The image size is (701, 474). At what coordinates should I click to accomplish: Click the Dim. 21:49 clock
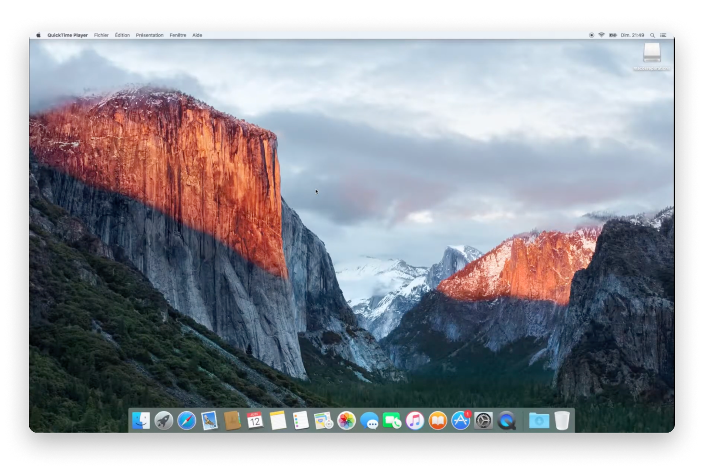point(632,35)
